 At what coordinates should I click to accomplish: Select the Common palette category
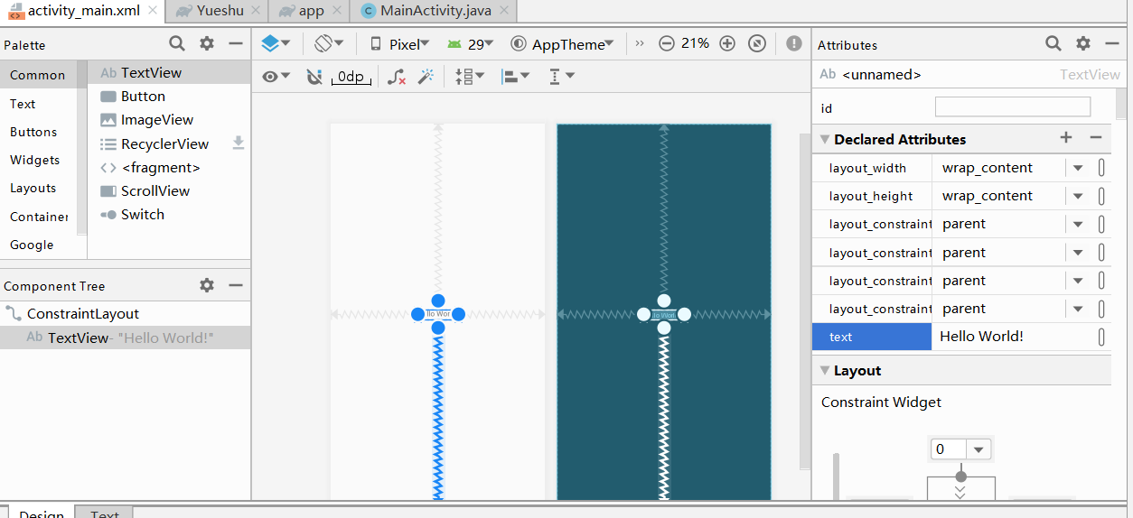pyautogui.click(x=38, y=75)
